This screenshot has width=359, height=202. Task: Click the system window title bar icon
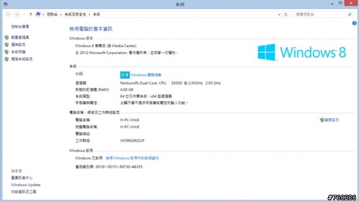pyautogui.click(x=5, y=4)
